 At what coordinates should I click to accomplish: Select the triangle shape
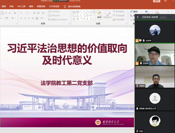(78, 15)
